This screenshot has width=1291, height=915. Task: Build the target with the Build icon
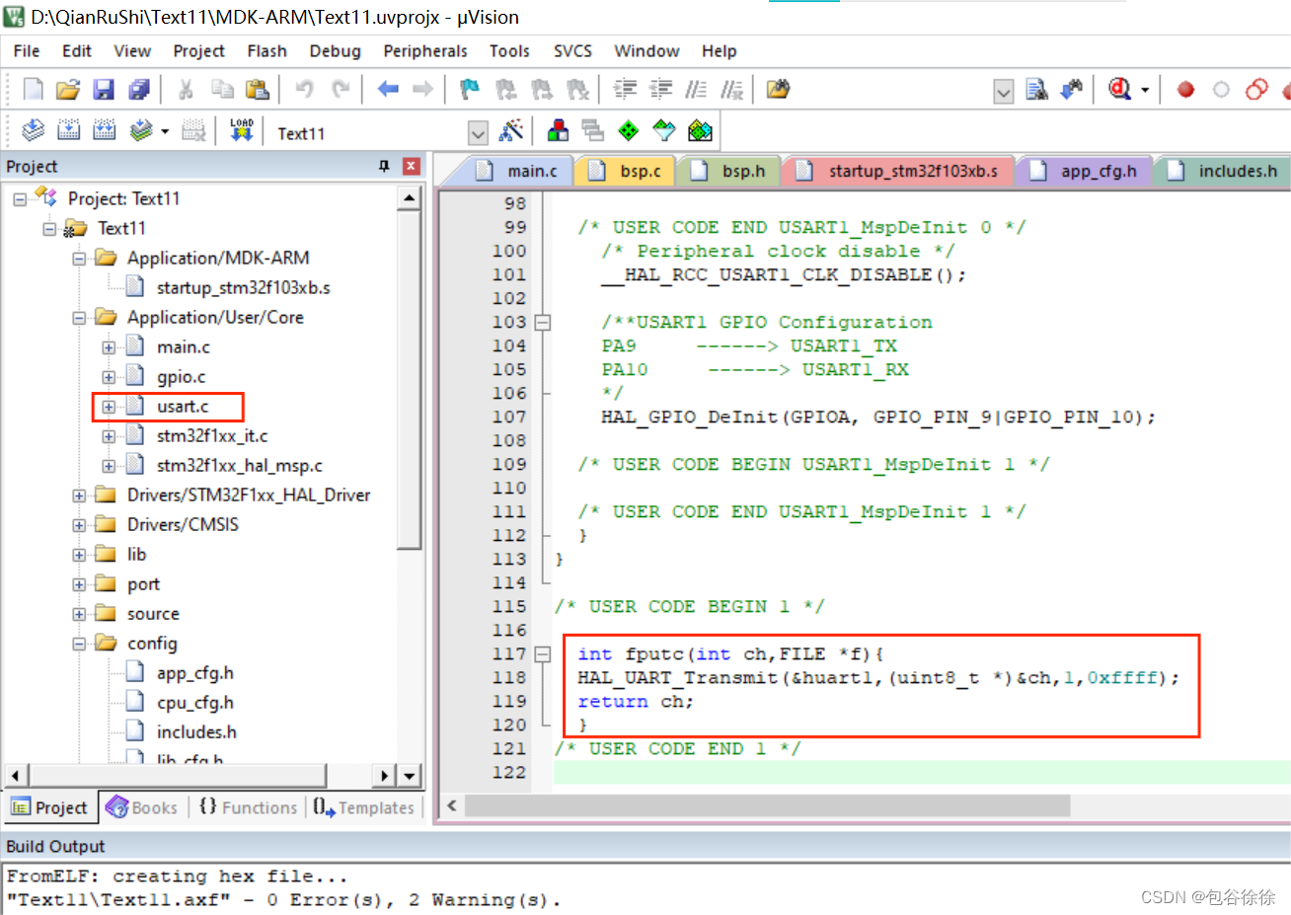click(x=68, y=130)
